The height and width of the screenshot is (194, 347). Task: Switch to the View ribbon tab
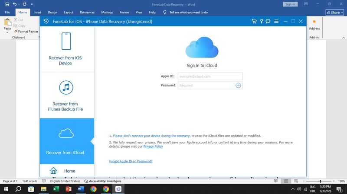[x=139, y=13]
